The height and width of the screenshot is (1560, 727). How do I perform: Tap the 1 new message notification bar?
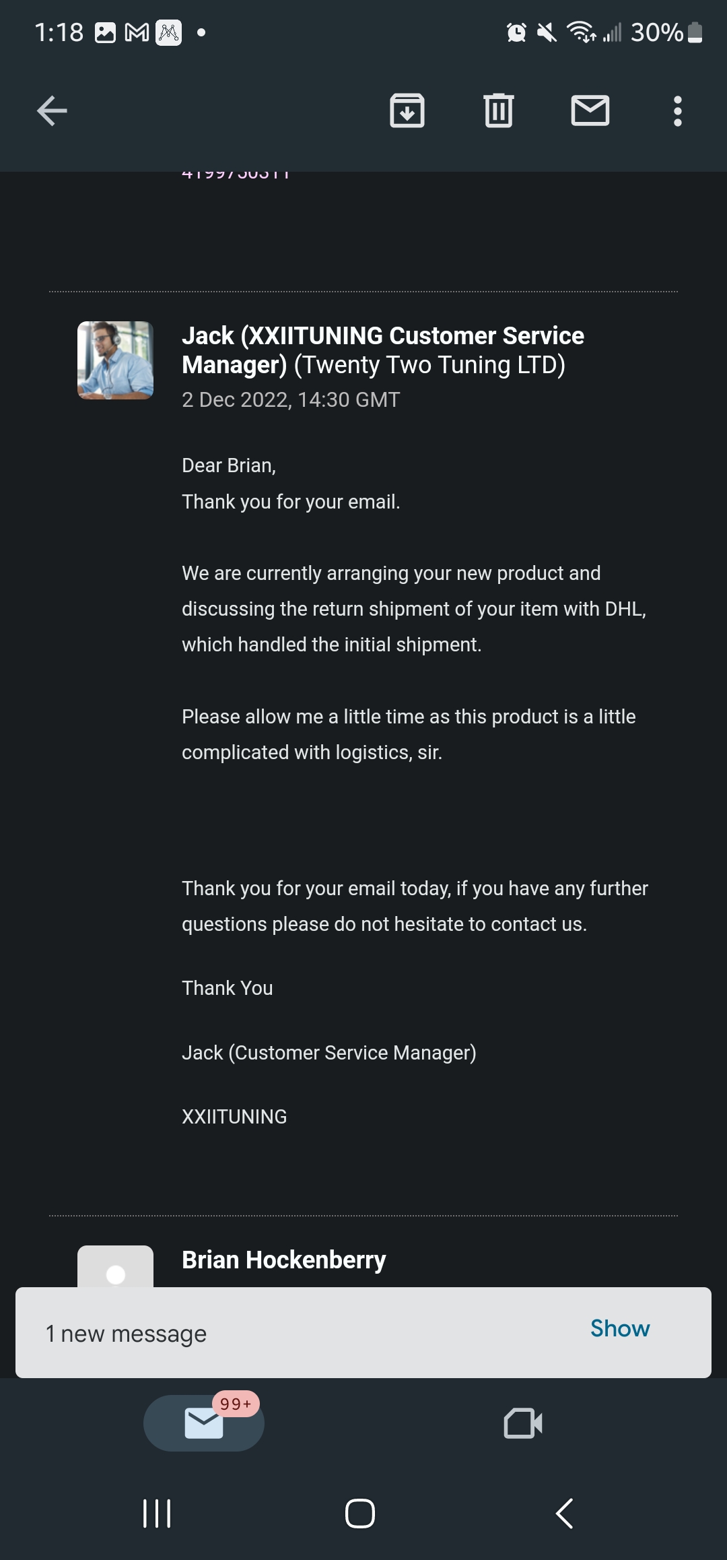pos(363,1332)
